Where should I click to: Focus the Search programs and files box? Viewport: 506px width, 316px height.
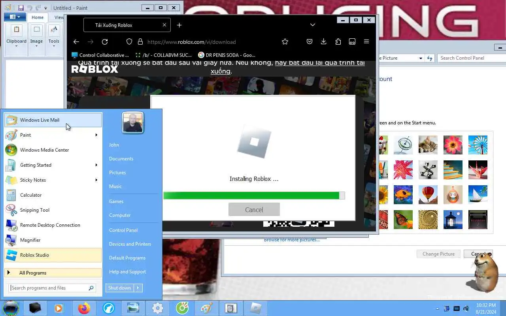point(52,288)
